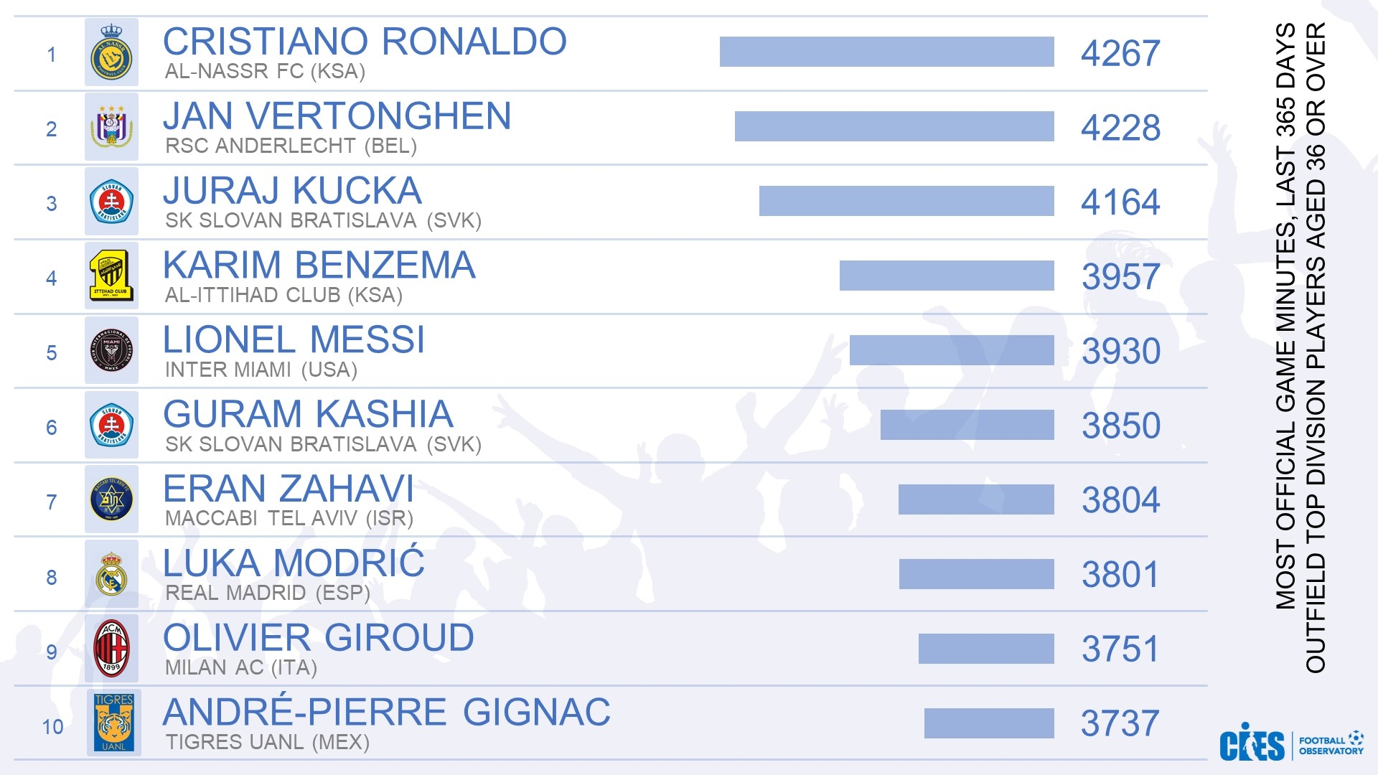Viewport: 1378px width, 775px height.
Task: Click the Cristiano Ronaldo player name
Action: click(365, 42)
